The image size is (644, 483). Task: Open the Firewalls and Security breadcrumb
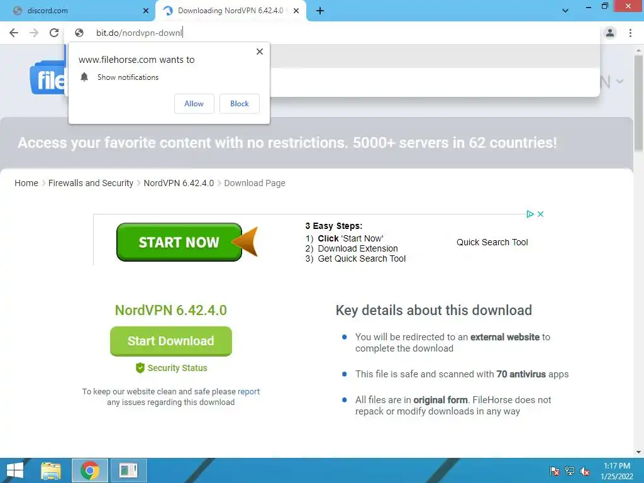pos(91,183)
